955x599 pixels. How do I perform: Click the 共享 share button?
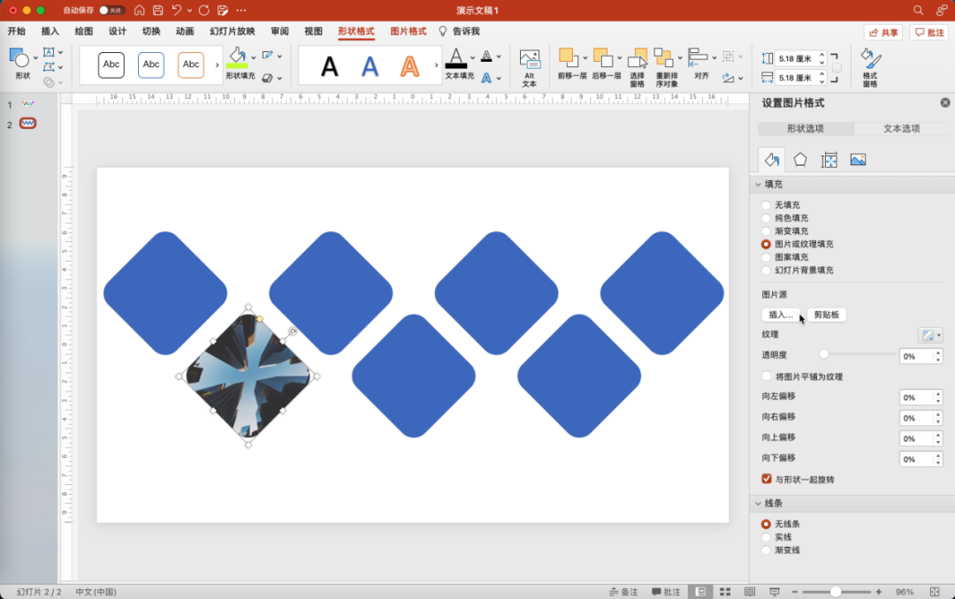click(x=883, y=33)
